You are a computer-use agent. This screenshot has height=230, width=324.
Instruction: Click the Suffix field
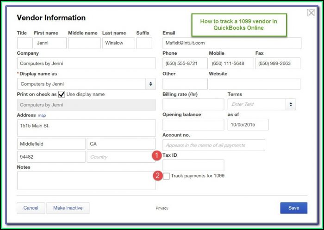click(144, 43)
